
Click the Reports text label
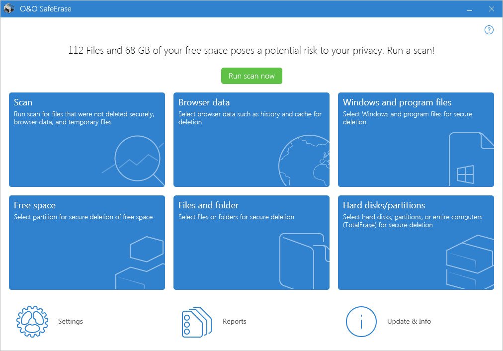pyautogui.click(x=235, y=322)
